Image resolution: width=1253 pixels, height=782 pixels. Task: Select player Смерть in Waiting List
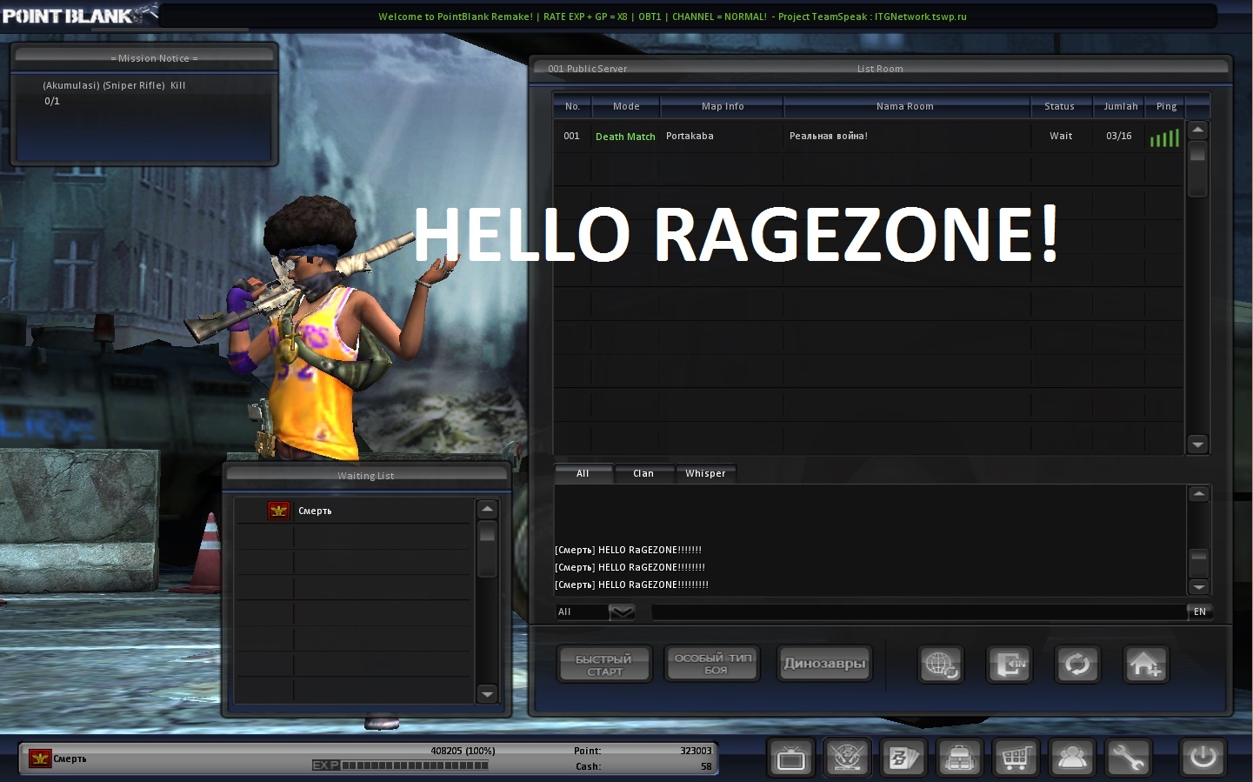[315, 511]
